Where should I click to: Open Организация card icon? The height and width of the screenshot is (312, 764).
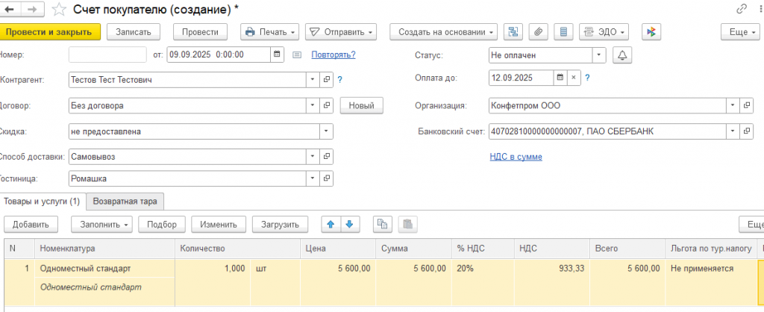coord(746,105)
